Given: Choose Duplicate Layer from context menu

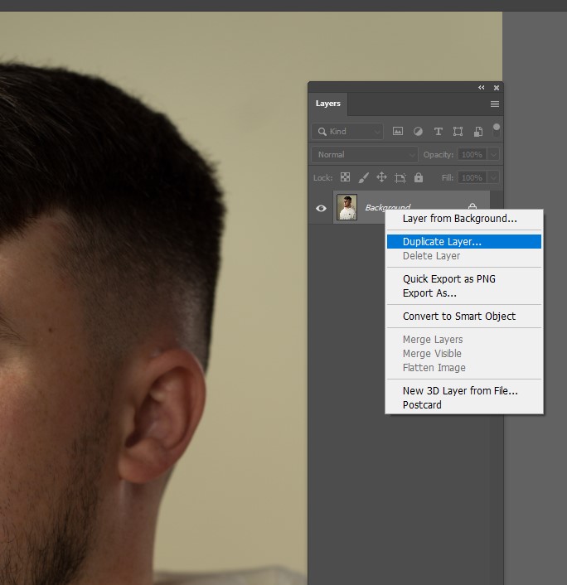Looking at the screenshot, I should pyautogui.click(x=464, y=242).
